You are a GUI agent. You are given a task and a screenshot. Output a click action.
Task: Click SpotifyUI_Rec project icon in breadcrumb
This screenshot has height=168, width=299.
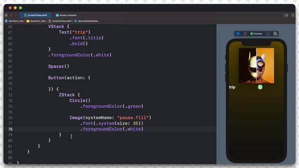(x=6, y=21)
